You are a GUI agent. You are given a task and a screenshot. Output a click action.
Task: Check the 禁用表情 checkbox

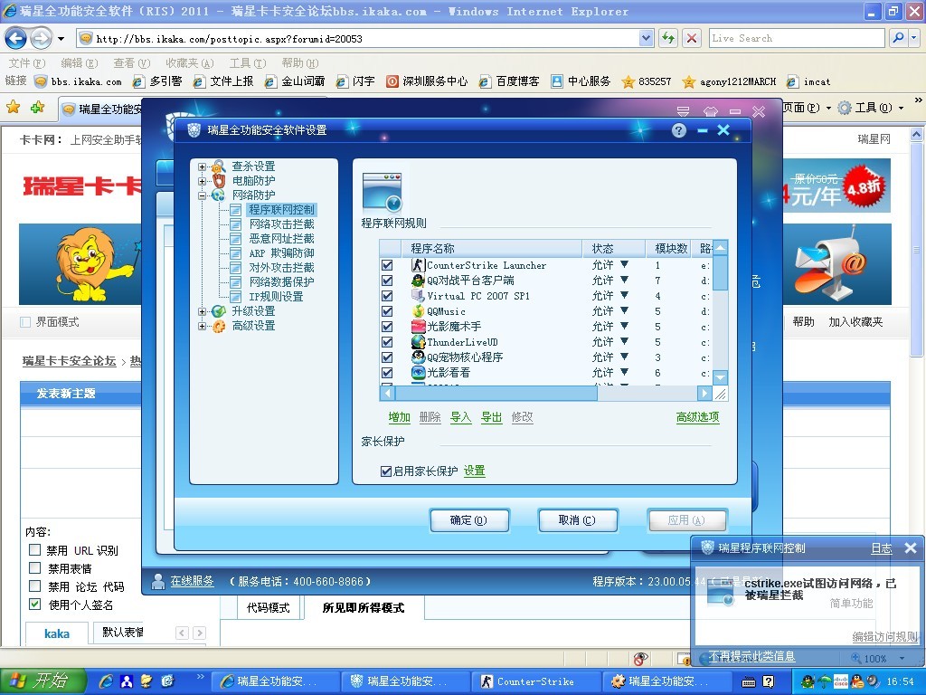[35, 568]
